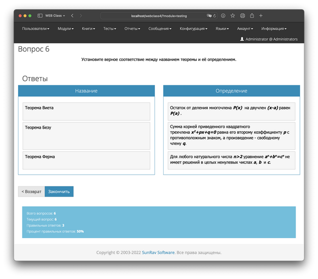Select the Теорема Безу card
The height and width of the screenshot is (279, 318).
coord(86,136)
